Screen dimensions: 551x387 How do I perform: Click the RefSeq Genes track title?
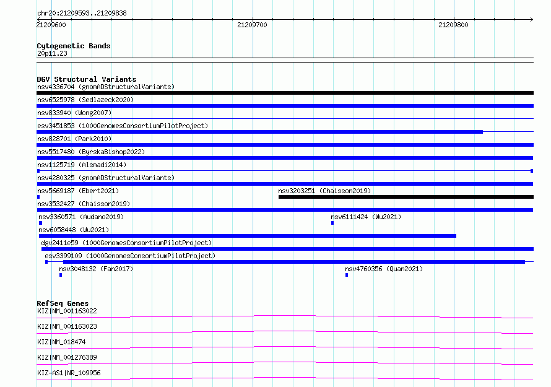pyautogui.click(x=63, y=303)
